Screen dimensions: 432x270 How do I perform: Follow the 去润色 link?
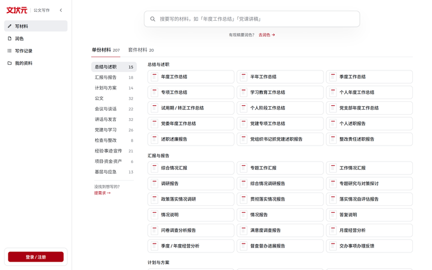267,35
